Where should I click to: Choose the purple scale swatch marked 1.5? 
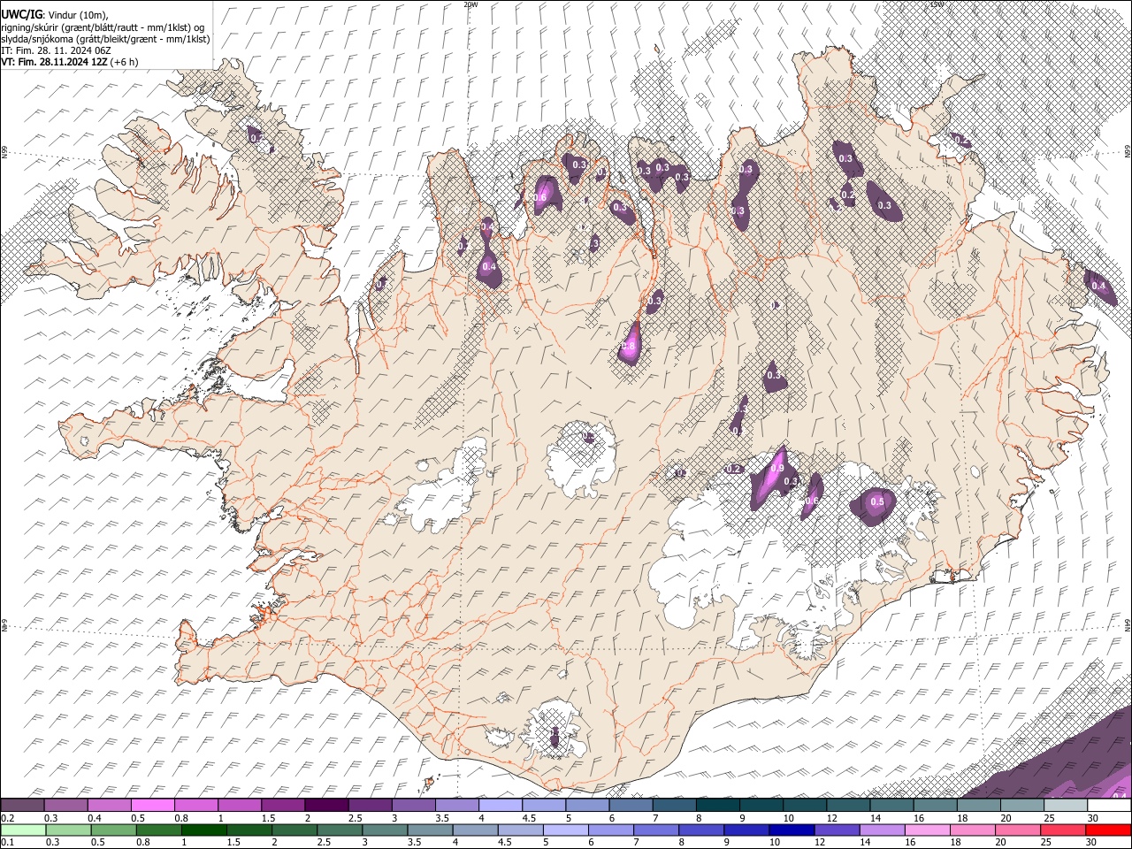[x=282, y=805]
